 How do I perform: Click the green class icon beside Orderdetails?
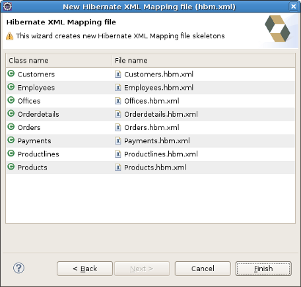point(11,113)
